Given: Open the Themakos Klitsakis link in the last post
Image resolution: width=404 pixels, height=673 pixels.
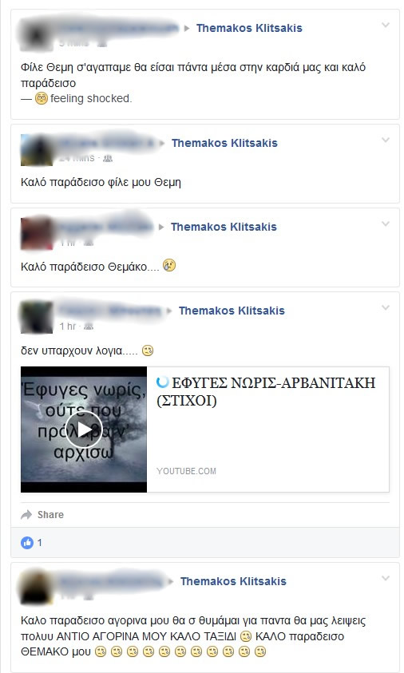Looking at the screenshot, I should coord(233,581).
